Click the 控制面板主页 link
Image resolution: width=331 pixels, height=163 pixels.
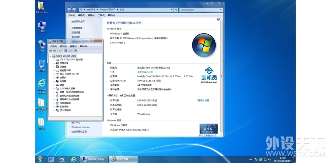click(78, 21)
